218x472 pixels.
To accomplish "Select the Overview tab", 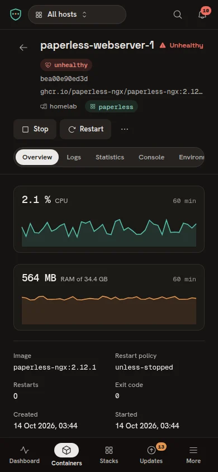I will coord(37,157).
